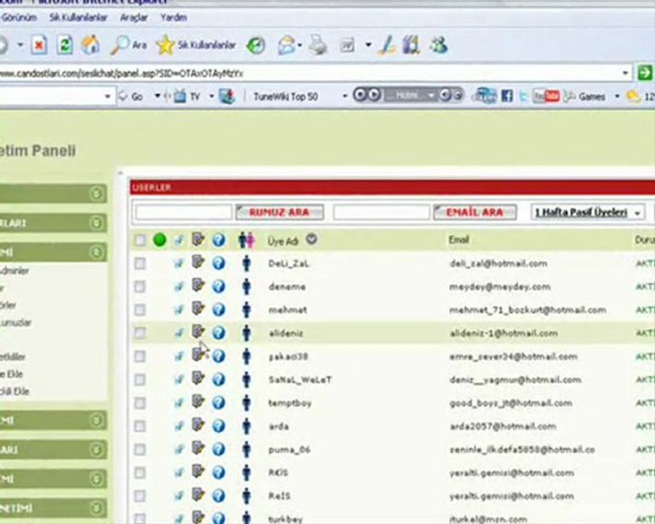Open the TV toolbar button

click(x=187, y=97)
